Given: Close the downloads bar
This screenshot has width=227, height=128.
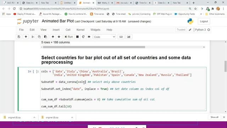Looking at the screenshot, I should 224,117.
